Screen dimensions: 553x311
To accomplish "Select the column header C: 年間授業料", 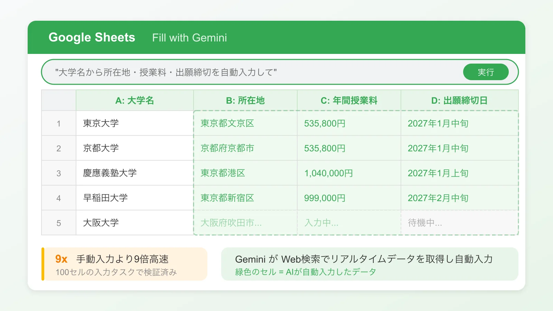I will click(x=349, y=101).
